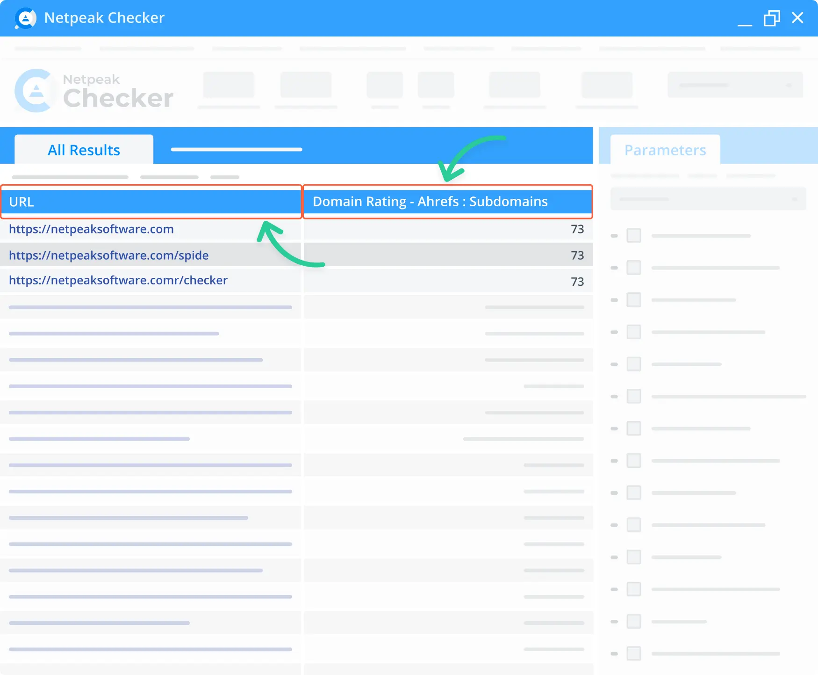Enable the fourth checkbox under Parameters

(634, 332)
